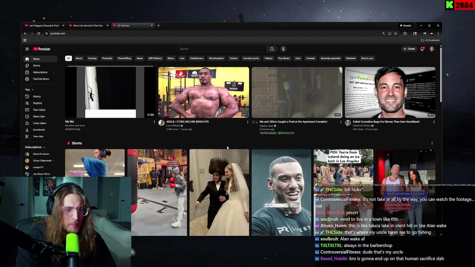
Task: Select the Combat sports filter chip
Action: (251, 58)
